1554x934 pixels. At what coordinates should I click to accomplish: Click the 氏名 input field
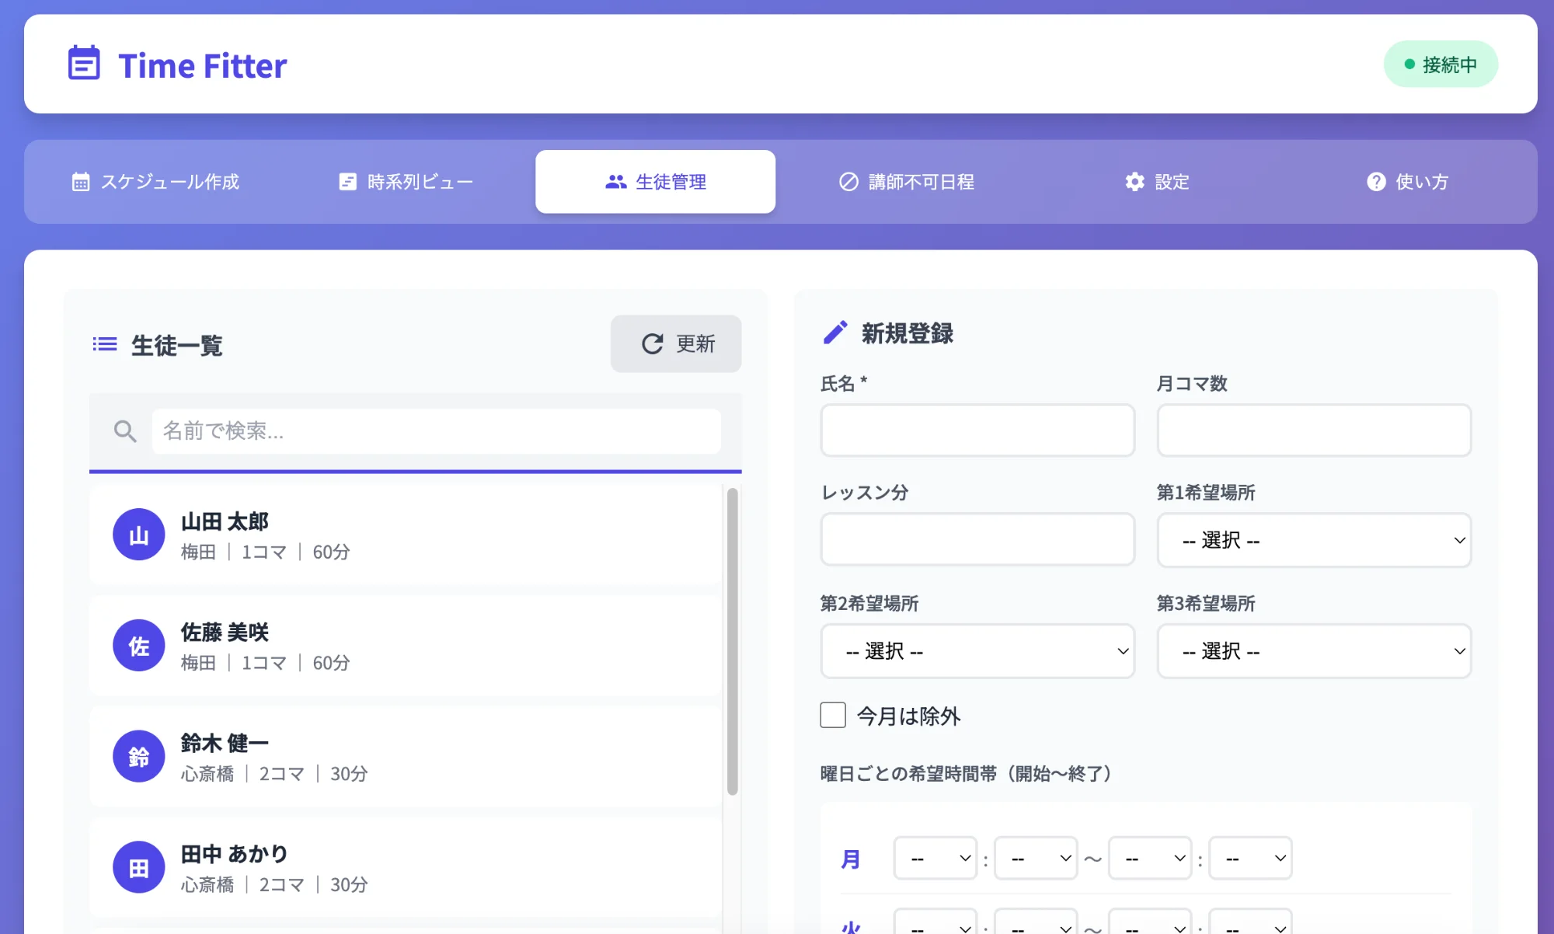[977, 430]
